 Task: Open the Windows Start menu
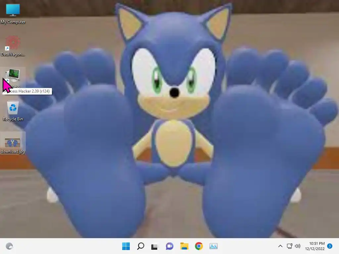(126, 246)
